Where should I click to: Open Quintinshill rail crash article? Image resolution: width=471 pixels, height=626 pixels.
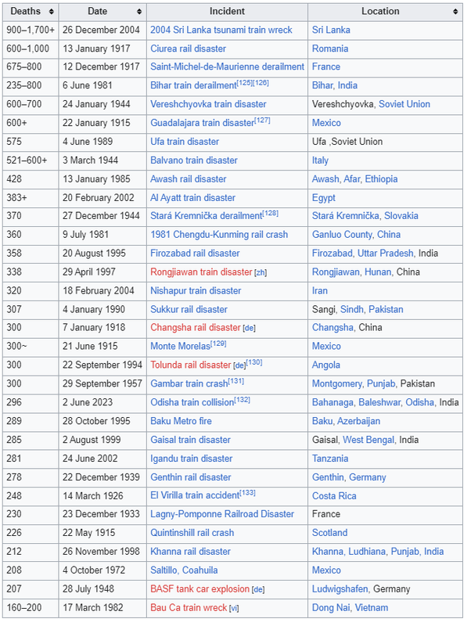click(192, 534)
